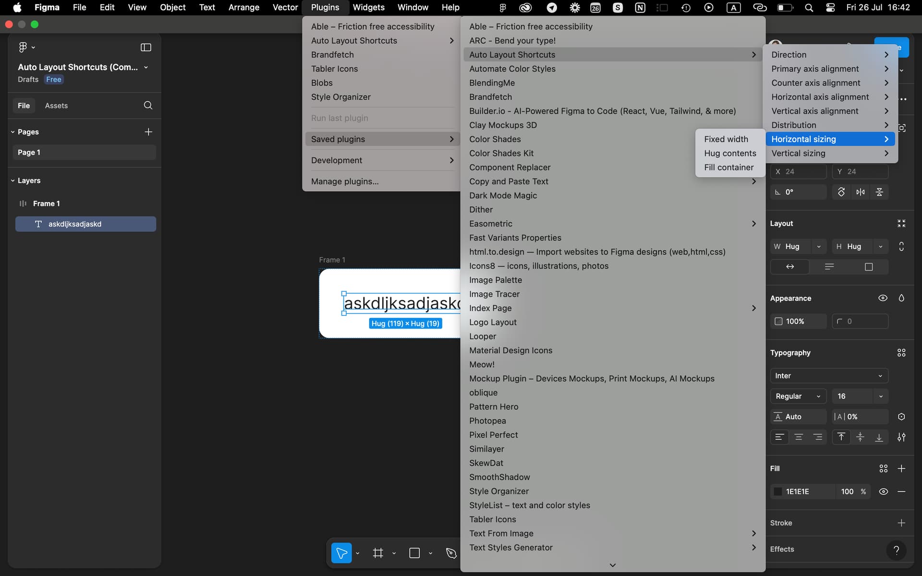Select the Rectangle shape tool
This screenshot has width=922, height=576.
(414, 553)
